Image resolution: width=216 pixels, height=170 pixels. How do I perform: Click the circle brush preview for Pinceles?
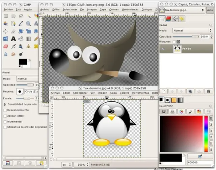tap(20, 92)
